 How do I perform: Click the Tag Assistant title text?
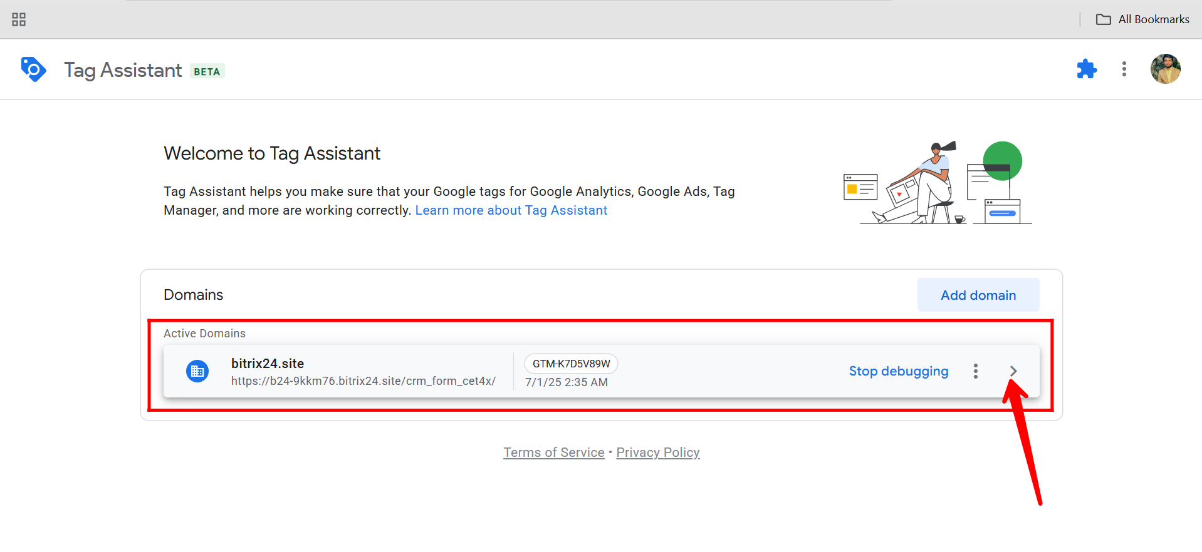pyautogui.click(x=123, y=70)
